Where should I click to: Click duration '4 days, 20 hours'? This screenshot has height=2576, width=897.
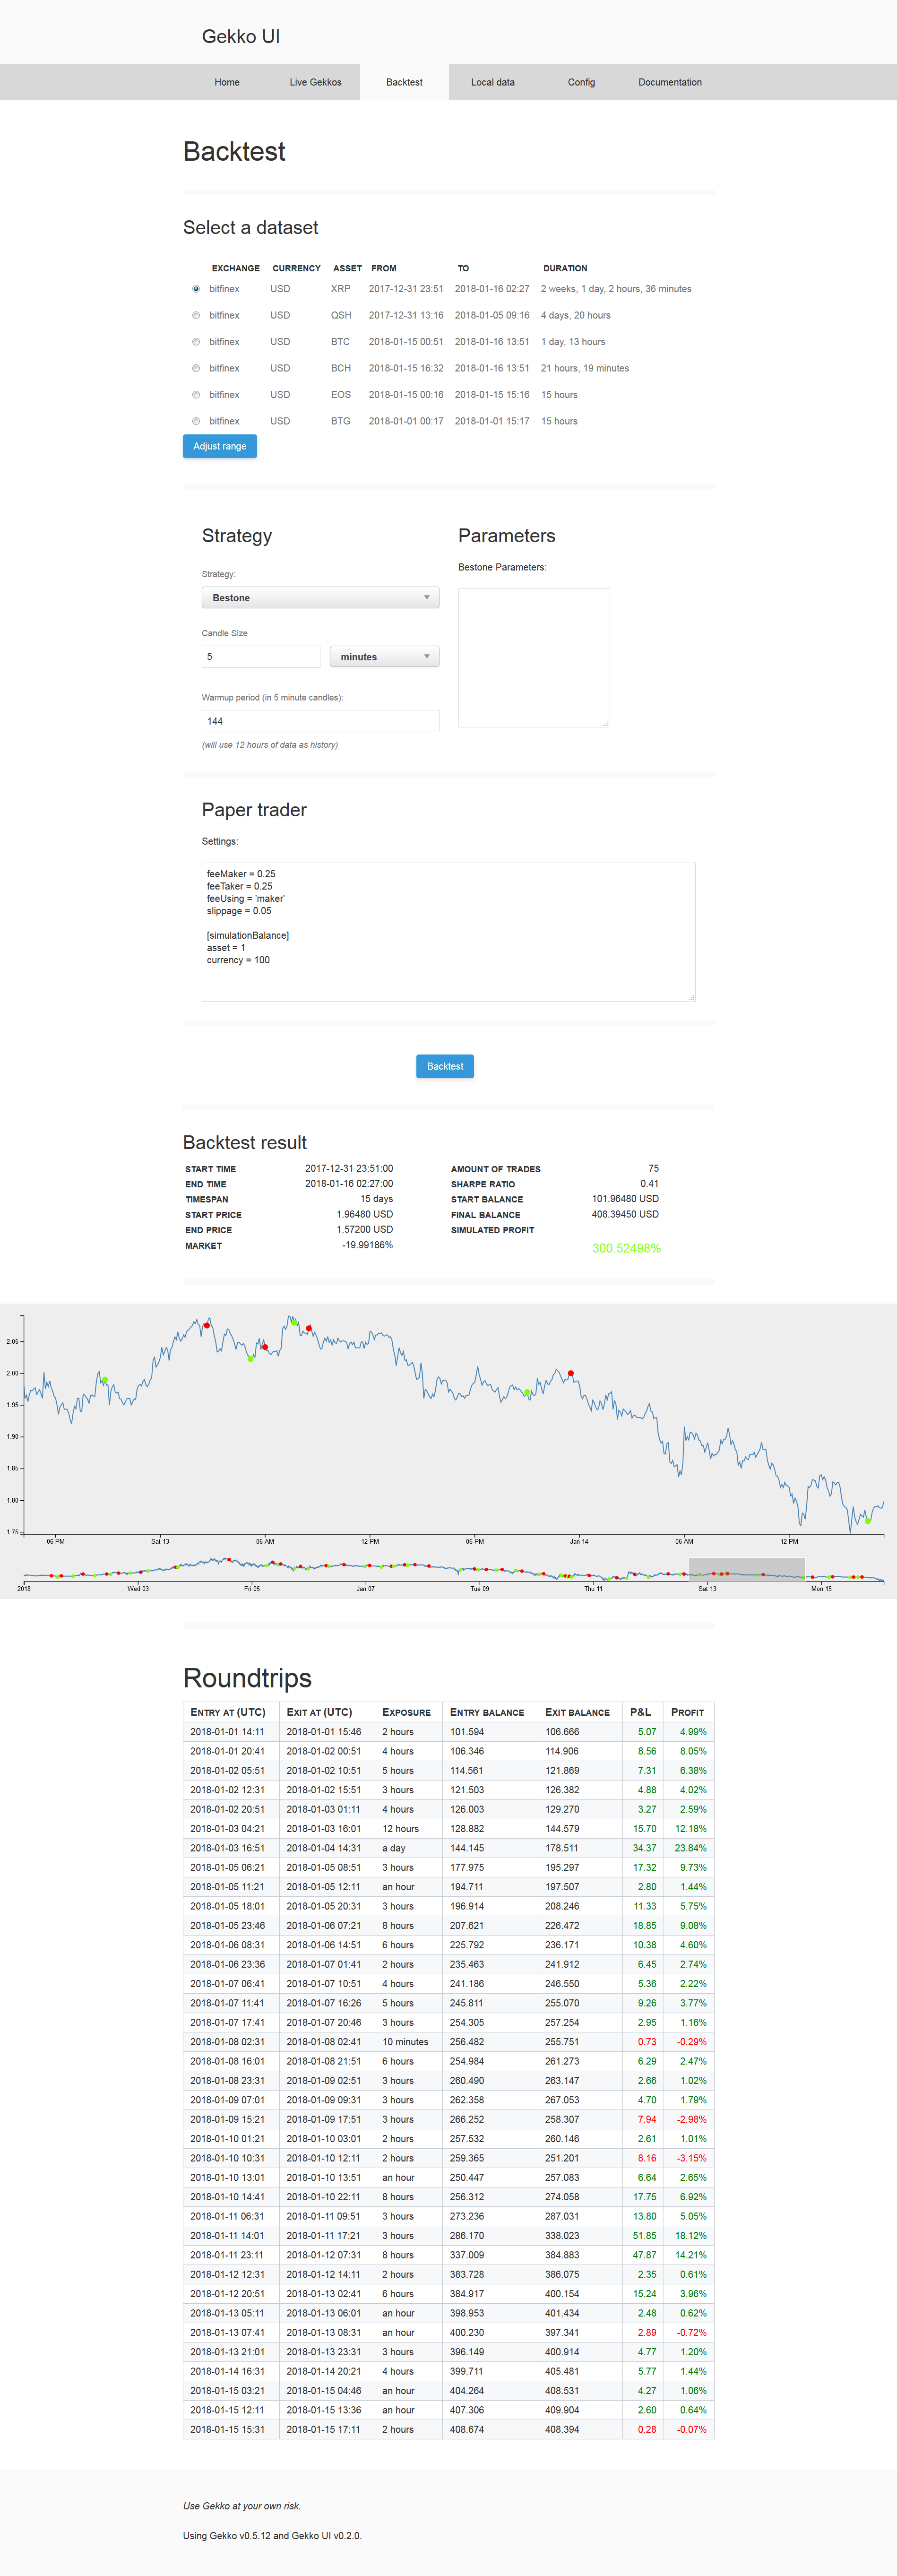coord(575,315)
